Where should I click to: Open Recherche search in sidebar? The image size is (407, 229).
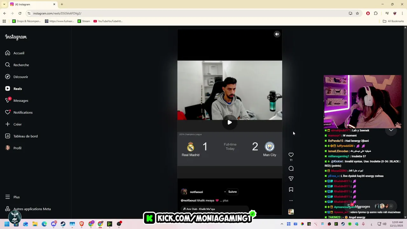point(17,65)
